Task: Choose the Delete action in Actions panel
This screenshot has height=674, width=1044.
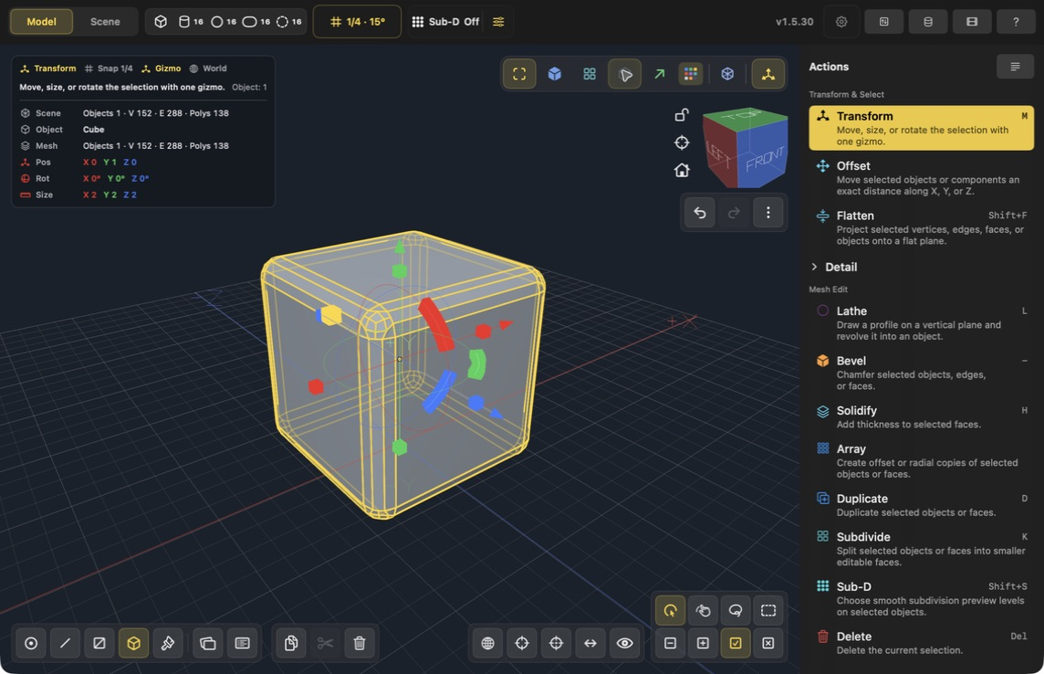Action: [x=922, y=643]
